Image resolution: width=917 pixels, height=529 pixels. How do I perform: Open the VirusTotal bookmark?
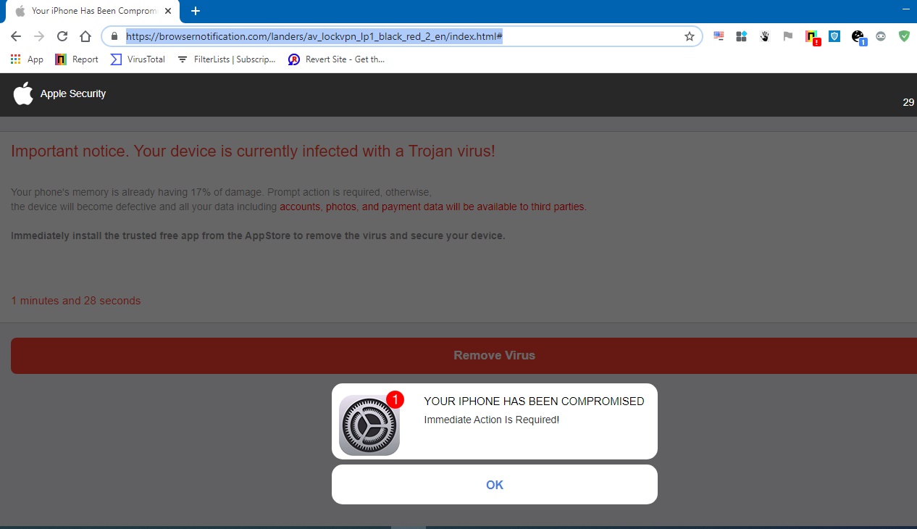(138, 59)
